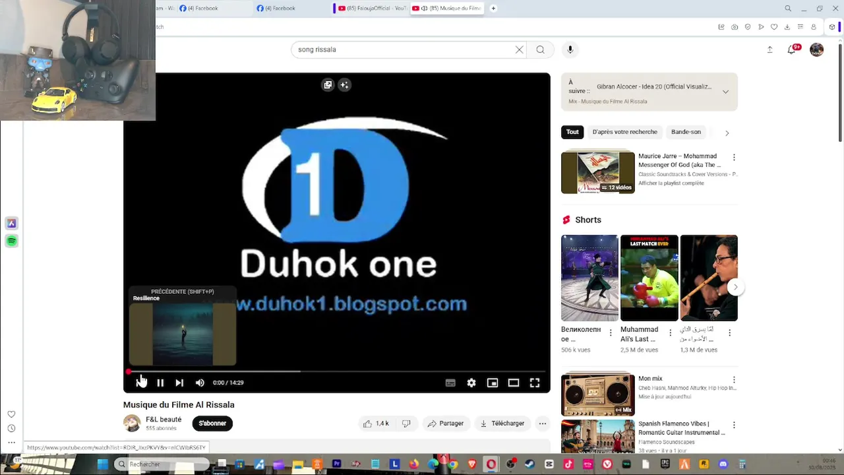This screenshot has width=844, height=475.
Task: Click the Télécharger download button
Action: pyautogui.click(x=502, y=424)
